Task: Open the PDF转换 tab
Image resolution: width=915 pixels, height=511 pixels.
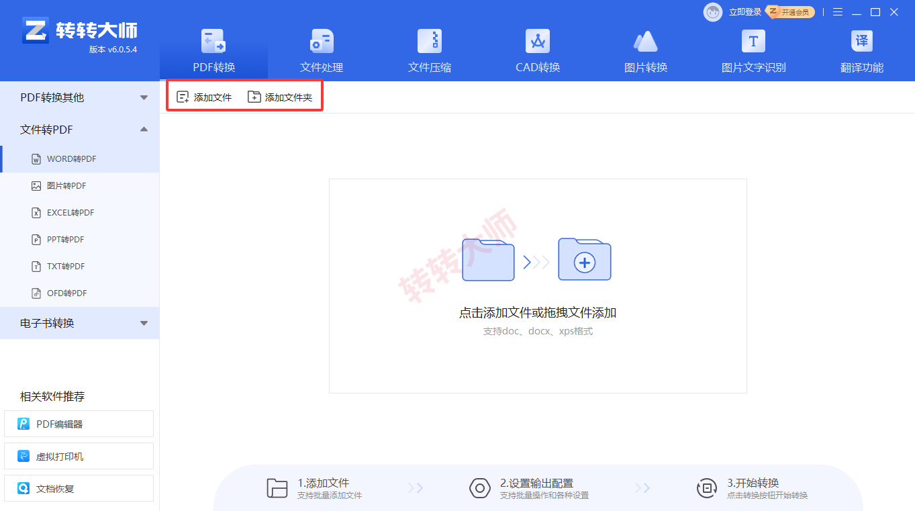Action: [214, 52]
